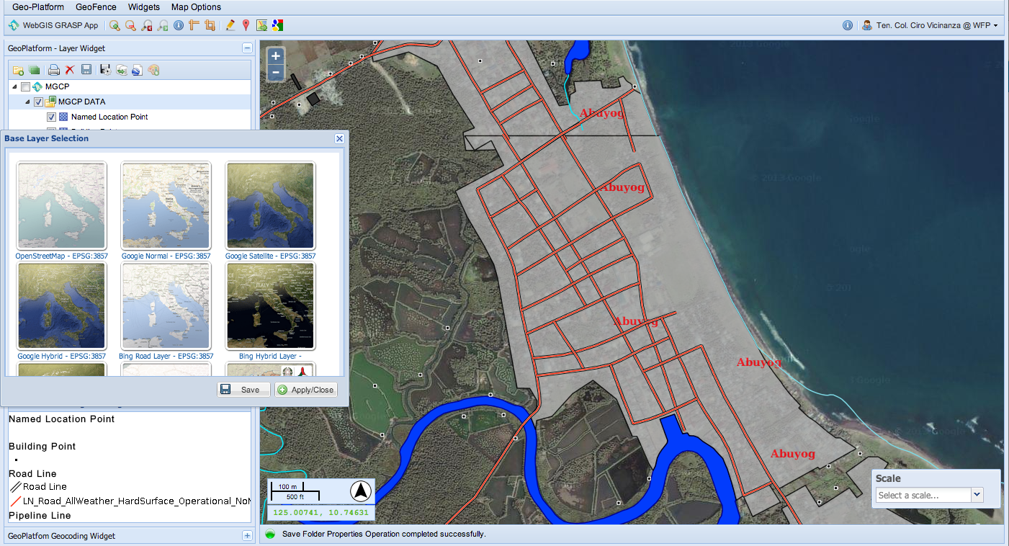Click the OpenStreetMap - EPSG:3857 label
The height and width of the screenshot is (546, 1009).
(x=61, y=256)
